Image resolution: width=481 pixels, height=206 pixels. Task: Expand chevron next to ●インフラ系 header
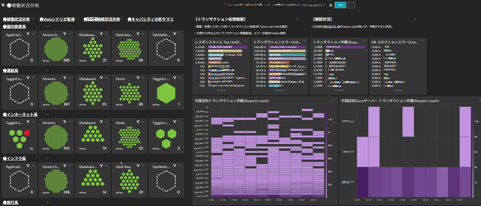tap(48, 158)
